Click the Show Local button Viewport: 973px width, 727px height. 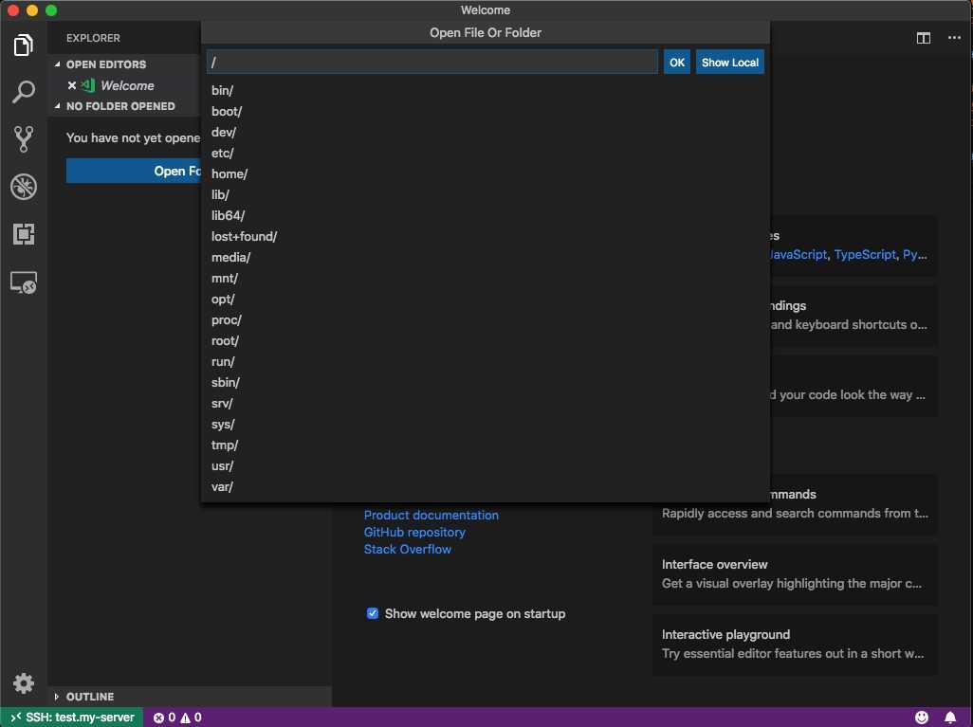(x=730, y=62)
